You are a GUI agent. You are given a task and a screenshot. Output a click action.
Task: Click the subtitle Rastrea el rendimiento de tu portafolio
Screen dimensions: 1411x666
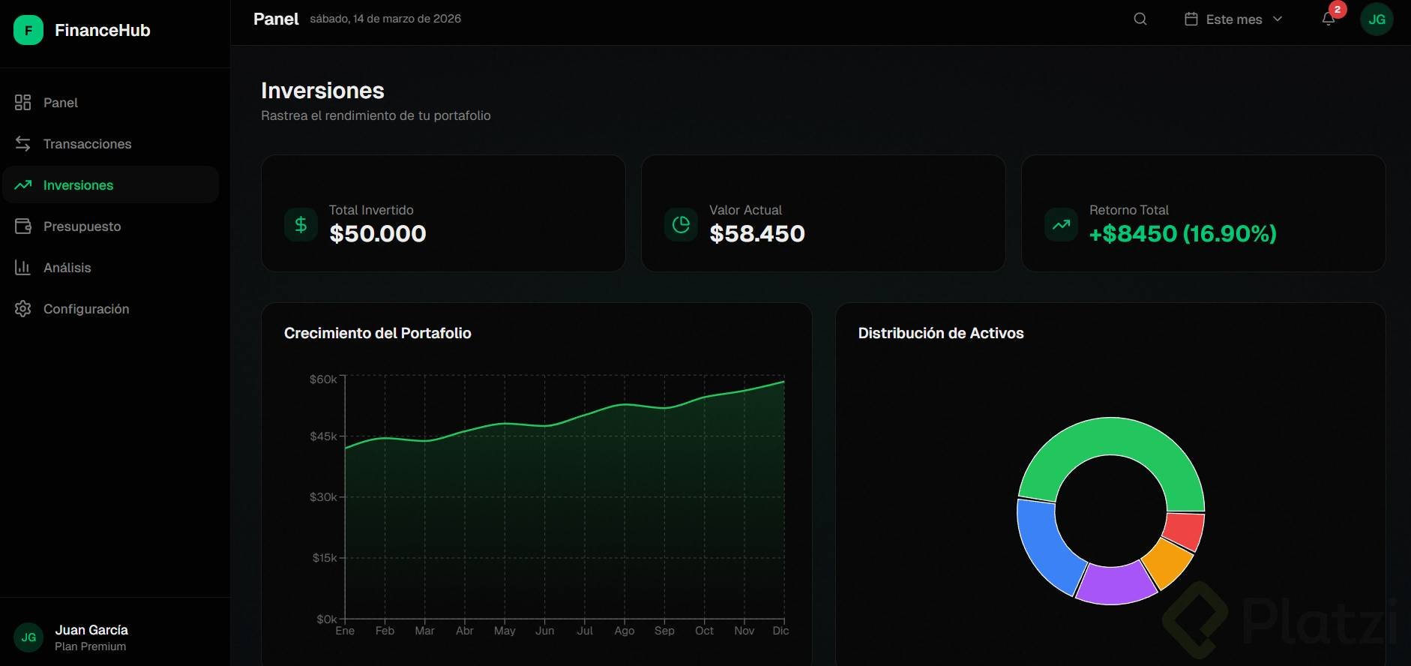[x=376, y=115]
